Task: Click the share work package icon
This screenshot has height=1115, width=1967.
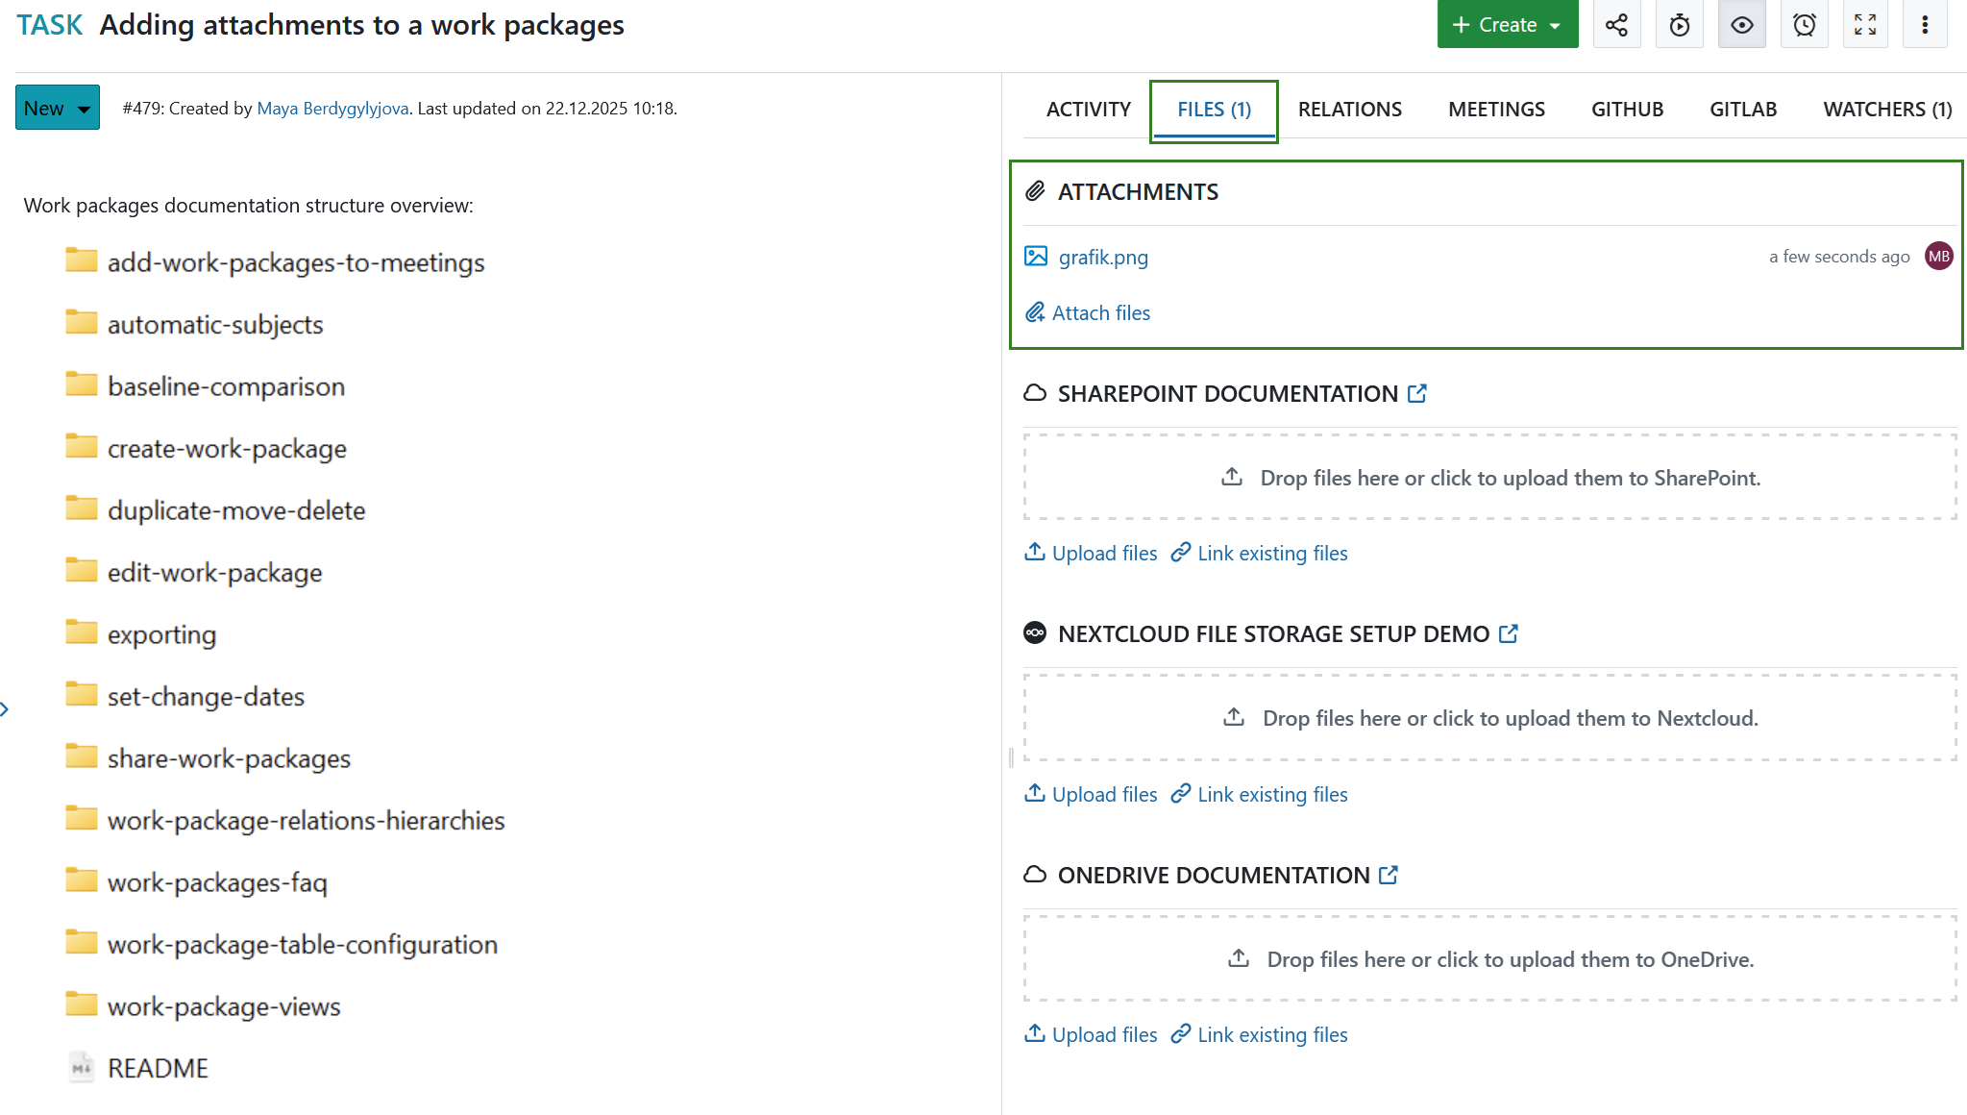Action: coord(1616,24)
